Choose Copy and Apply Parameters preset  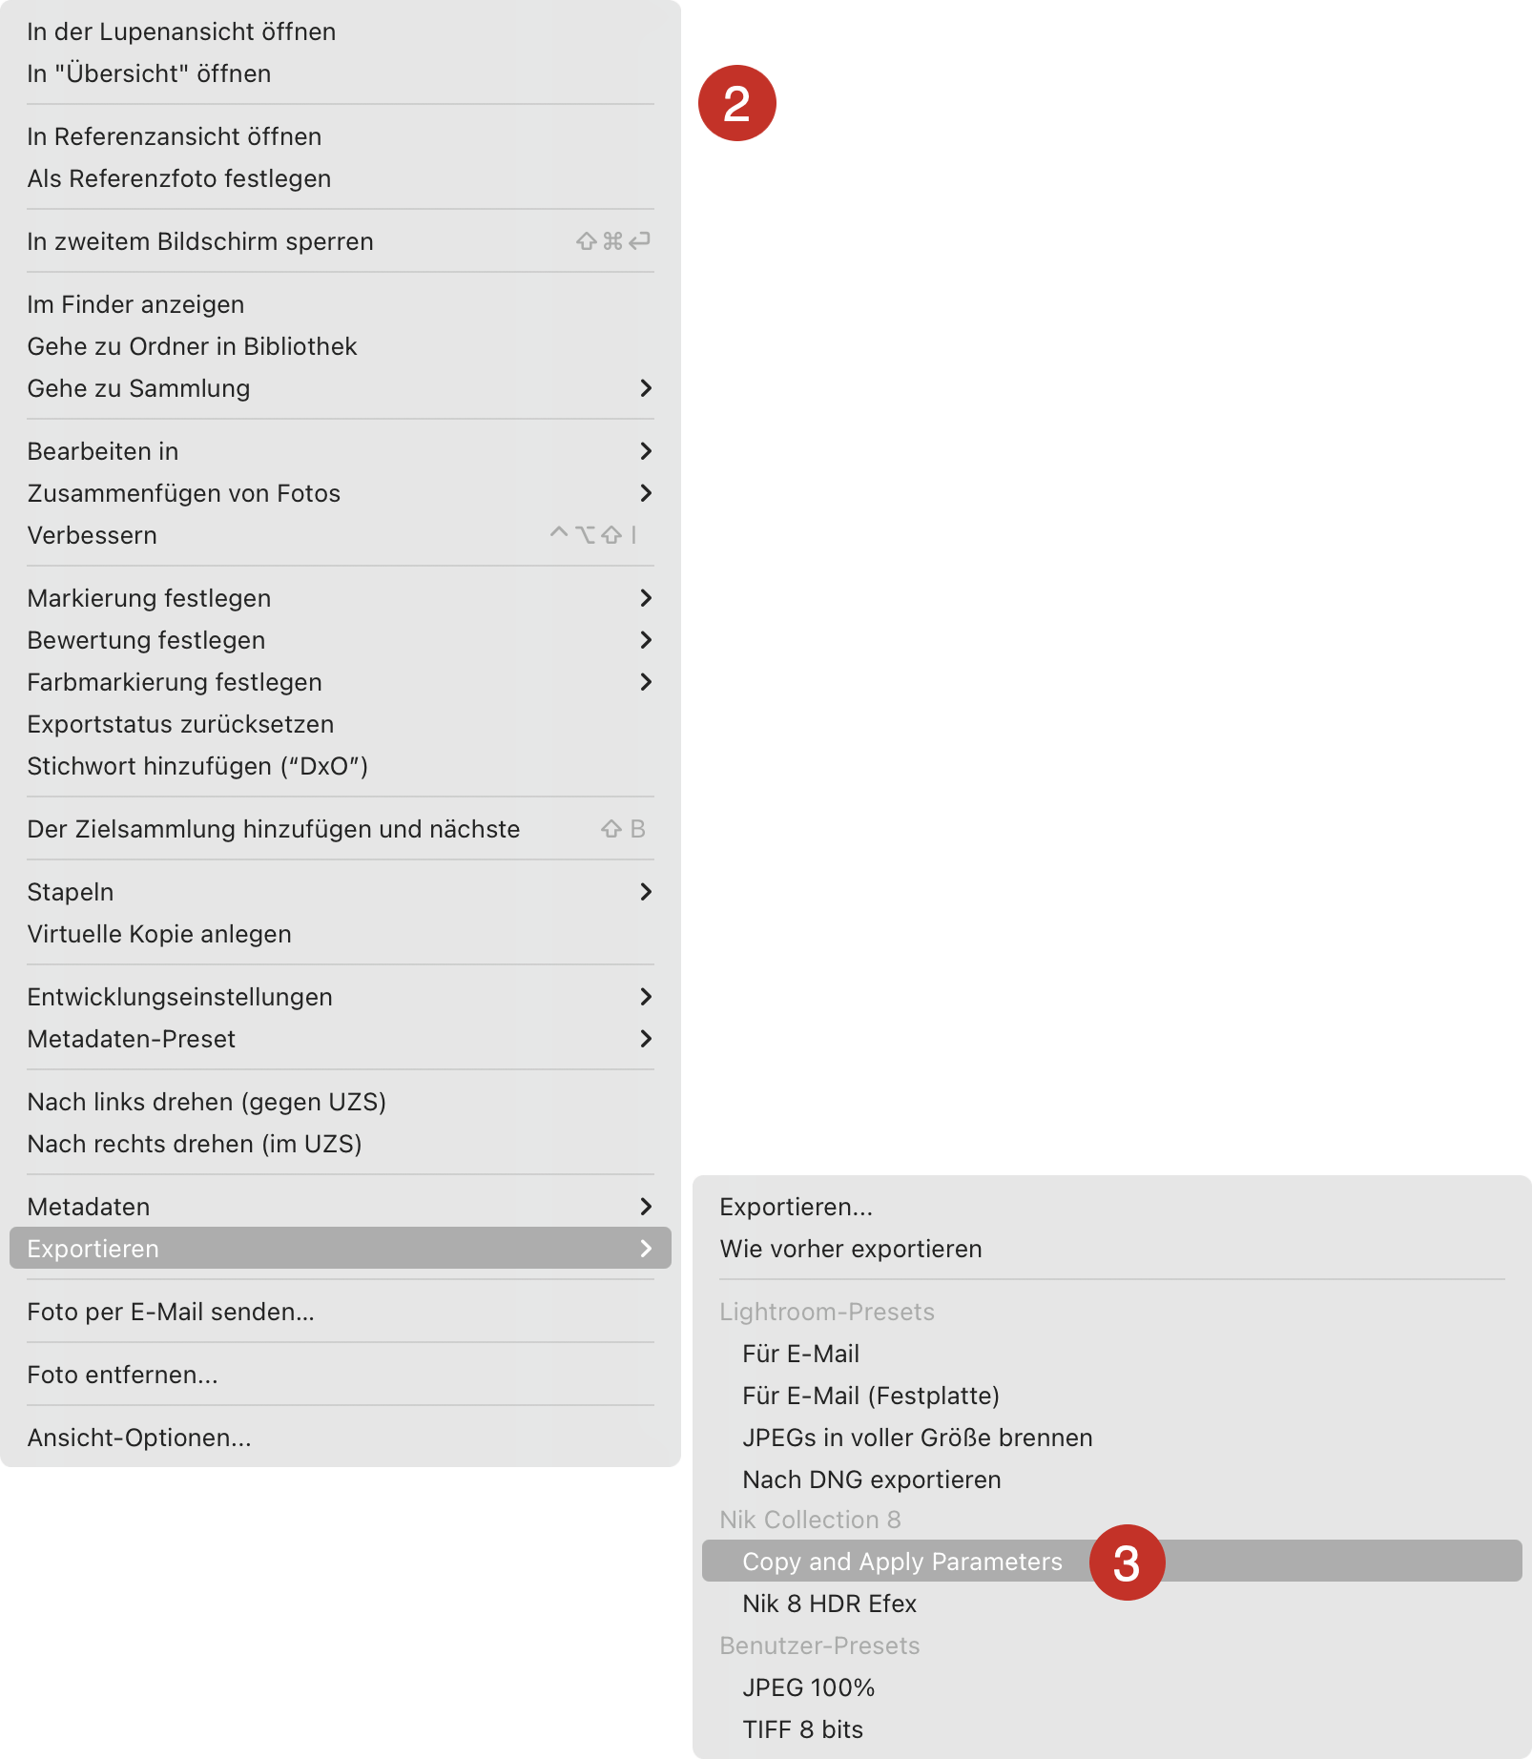[x=1111, y=1562]
